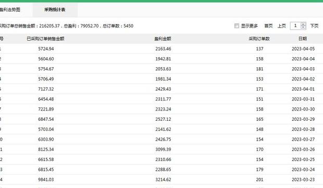Click the date 2023-04-05
This screenshot has width=323, height=188.
pos(303,49)
